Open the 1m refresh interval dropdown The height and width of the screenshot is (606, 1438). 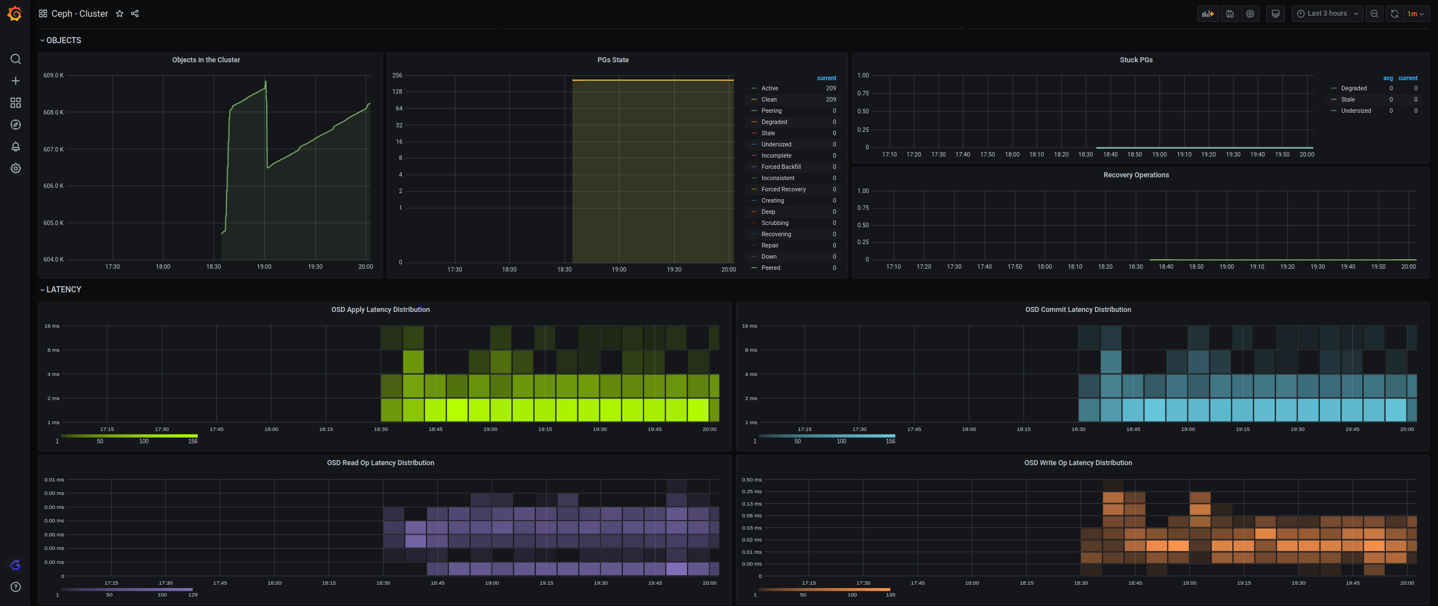(1415, 14)
